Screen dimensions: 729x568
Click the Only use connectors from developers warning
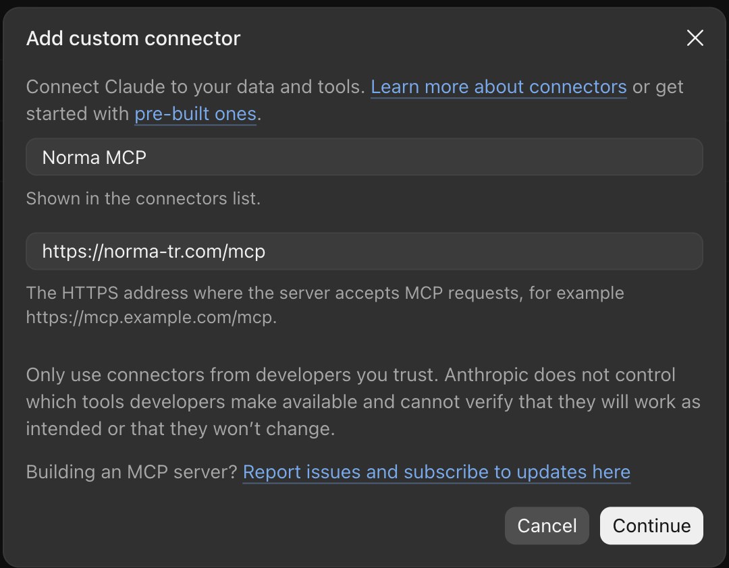(364, 401)
